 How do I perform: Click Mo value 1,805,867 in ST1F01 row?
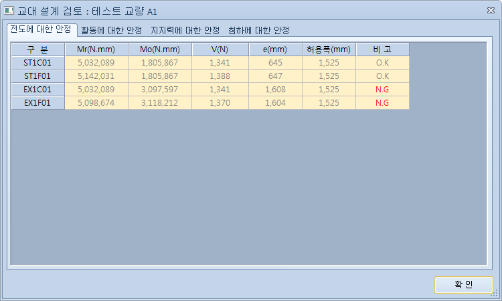click(x=160, y=76)
